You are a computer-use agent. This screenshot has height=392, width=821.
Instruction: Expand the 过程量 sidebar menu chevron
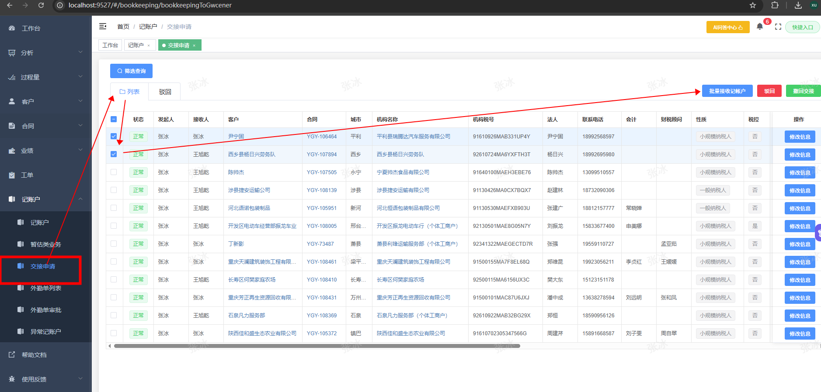tap(80, 76)
